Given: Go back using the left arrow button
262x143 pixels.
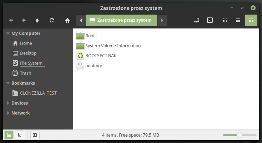Looking at the screenshot, I should tap(11, 20).
